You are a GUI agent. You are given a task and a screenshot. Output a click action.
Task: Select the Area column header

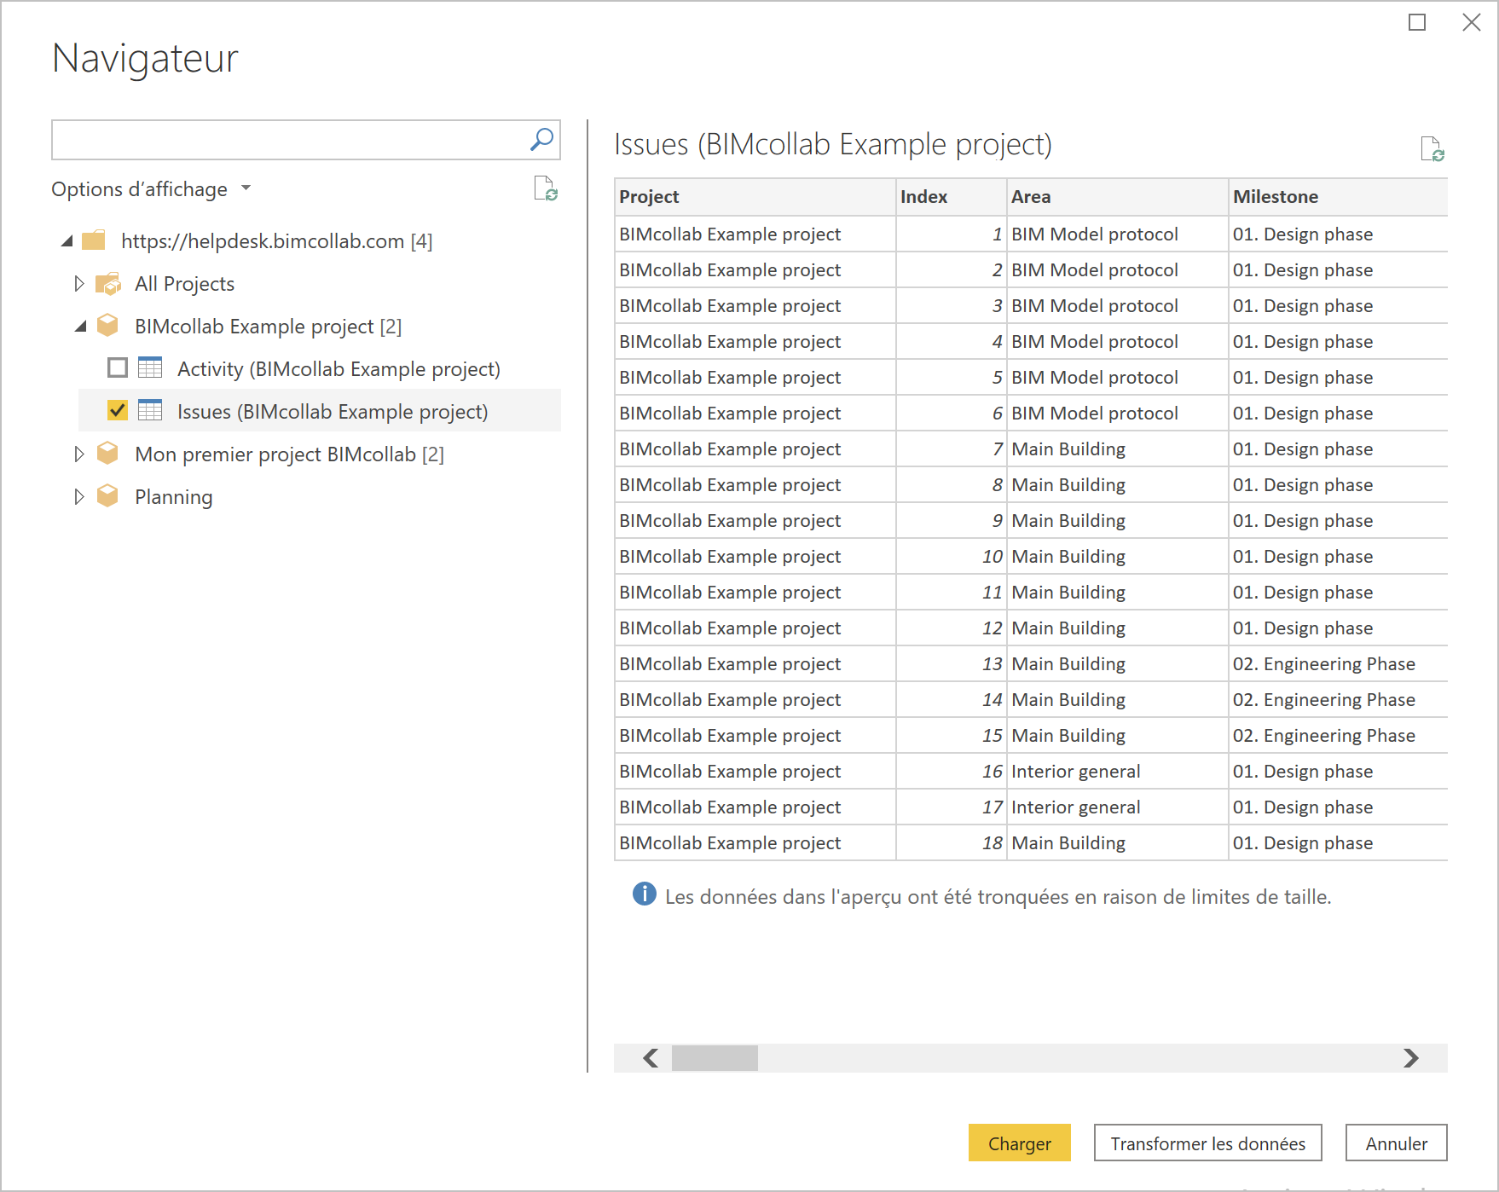pyautogui.click(x=1118, y=197)
